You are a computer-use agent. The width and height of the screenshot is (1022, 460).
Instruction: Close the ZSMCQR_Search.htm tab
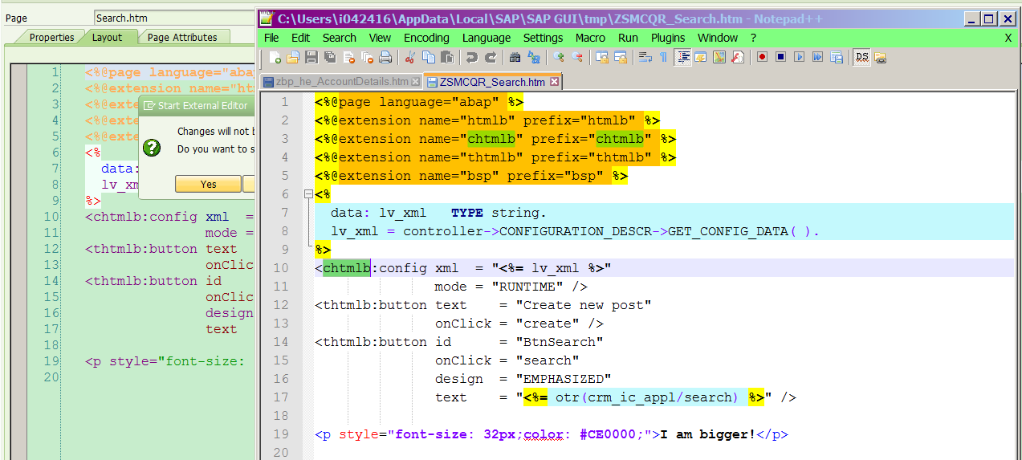[x=554, y=82]
